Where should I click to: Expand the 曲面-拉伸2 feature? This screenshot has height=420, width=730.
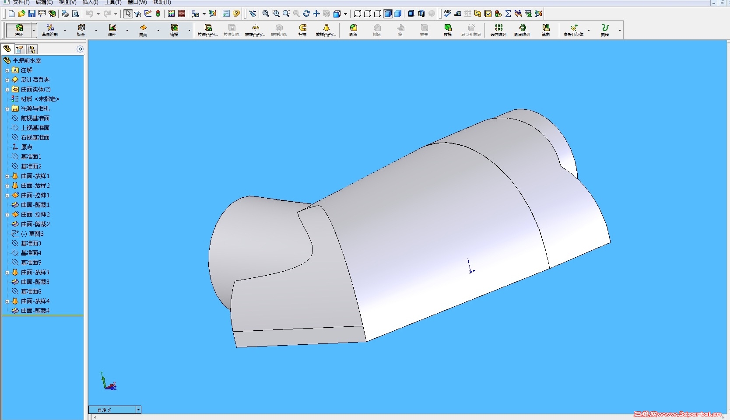7,215
